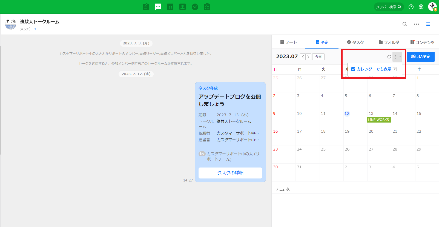The image size is (439, 227).
Task: Switch to the ノート tab
Action: 288,42
